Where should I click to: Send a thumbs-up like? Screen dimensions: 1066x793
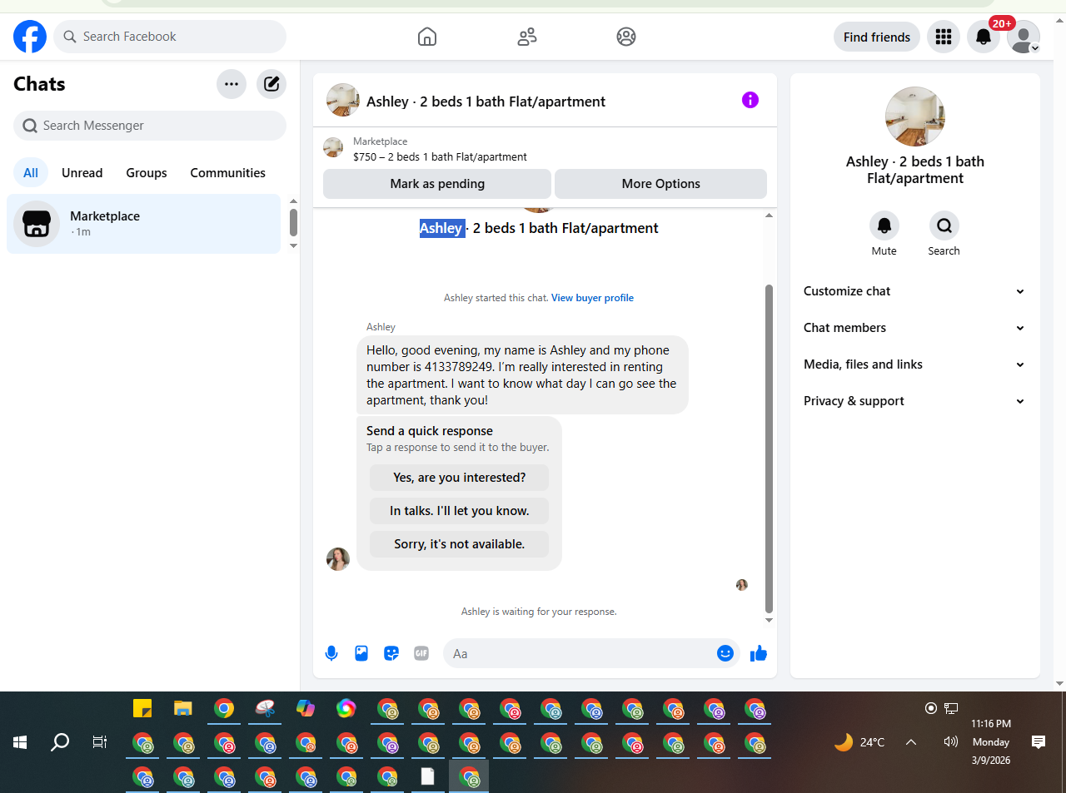(x=758, y=653)
